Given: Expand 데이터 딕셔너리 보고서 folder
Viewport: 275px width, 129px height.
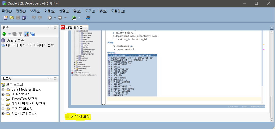Looking at the screenshot, I should [3, 104].
